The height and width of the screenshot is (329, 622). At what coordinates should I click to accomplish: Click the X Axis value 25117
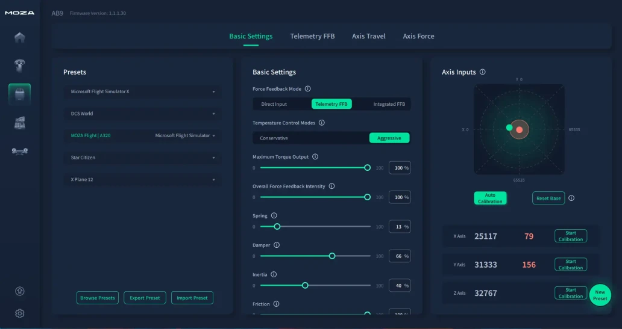click(486, 236)
